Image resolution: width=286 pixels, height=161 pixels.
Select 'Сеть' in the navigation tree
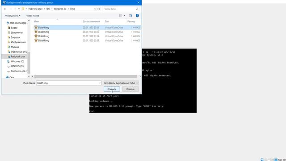[12, 77]
